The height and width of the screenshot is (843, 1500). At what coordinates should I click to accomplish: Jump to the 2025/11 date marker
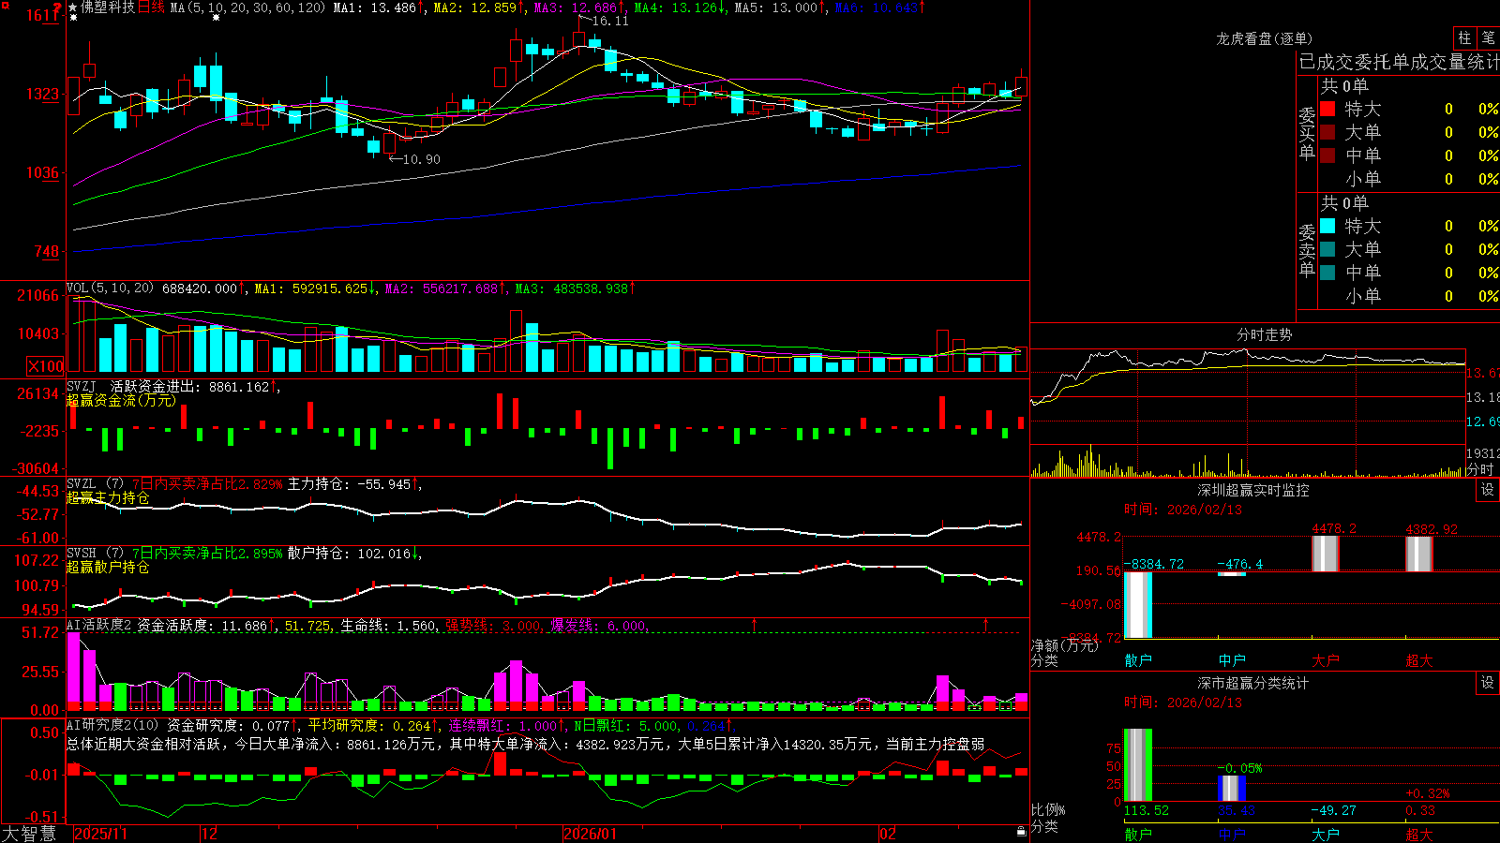(x=100, y=834)
